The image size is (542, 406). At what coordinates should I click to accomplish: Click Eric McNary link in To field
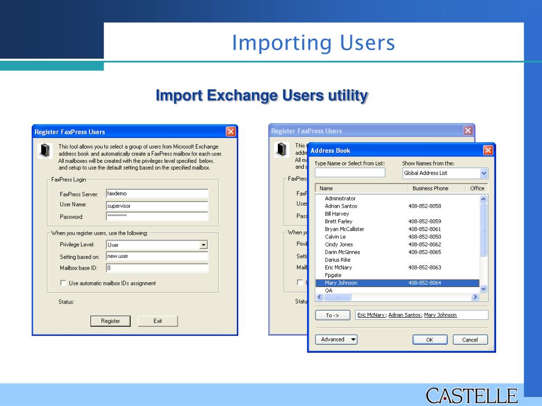tap(371, 315)
